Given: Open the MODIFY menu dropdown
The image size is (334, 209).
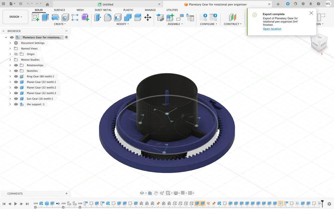Looking at the screenshot, I should click(123, 24).
